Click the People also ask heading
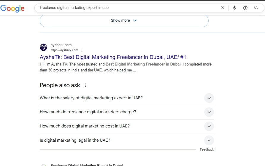The height and width of the screenshot is (166, 265). [x=60, y=85]
